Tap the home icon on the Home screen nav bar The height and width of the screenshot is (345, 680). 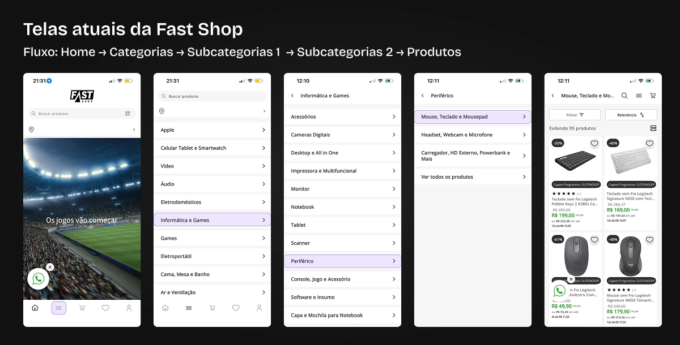coord(35,308)
